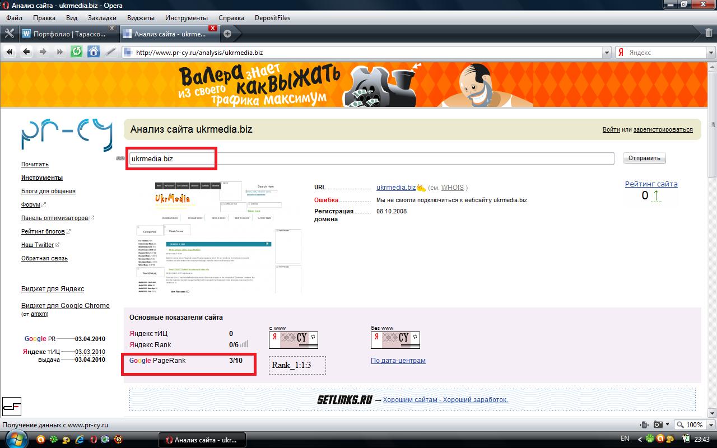Viewport: 717px width, 448px height.
Task: Open the Виджет для Яндекс link
Action: click(53, 289)
